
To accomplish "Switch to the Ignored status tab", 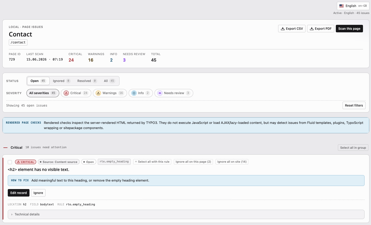I will [62, 81].
